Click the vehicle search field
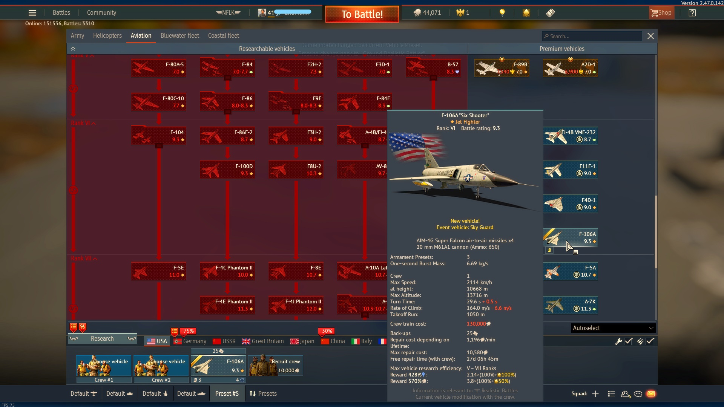The height and width of the screenshot is (407, 724). pos(592,36)
